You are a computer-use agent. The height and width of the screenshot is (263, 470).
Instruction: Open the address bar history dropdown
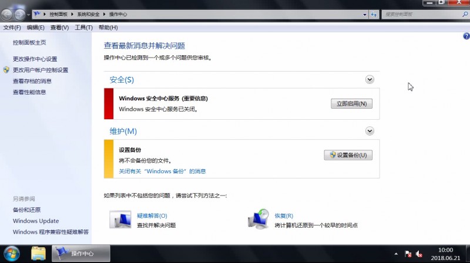click(365, 14)
